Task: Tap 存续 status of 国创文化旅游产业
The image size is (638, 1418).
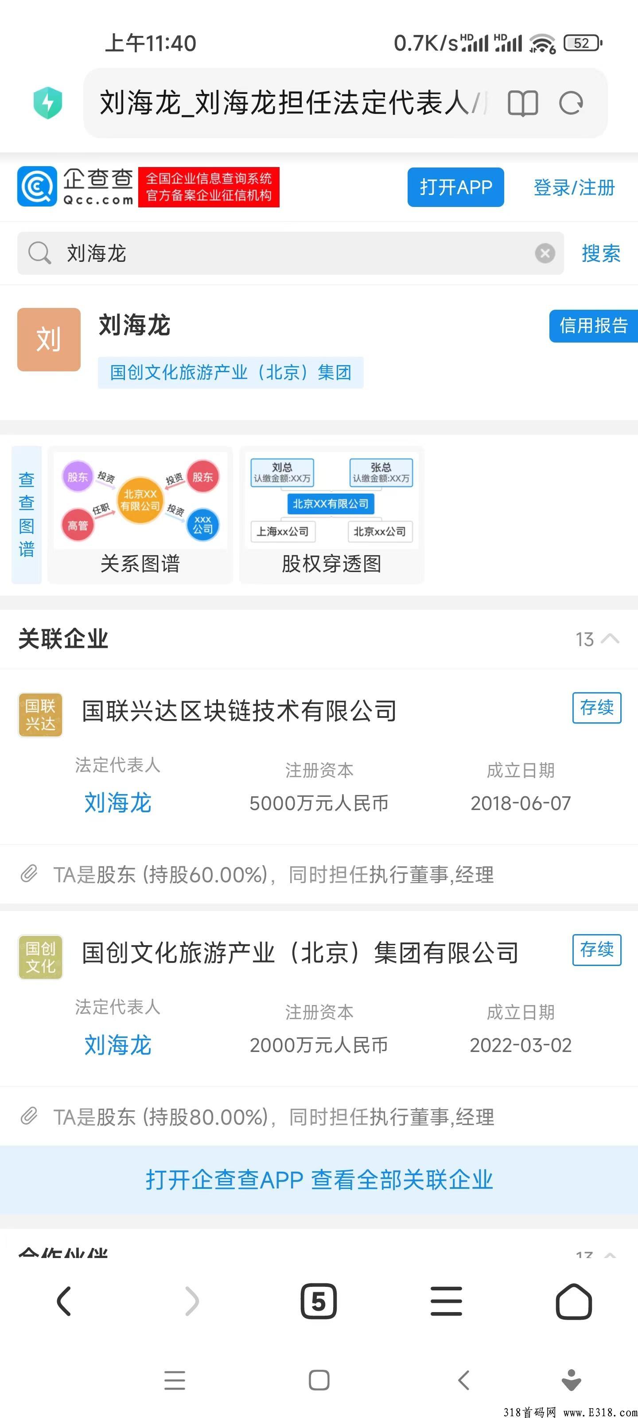Action: (x=597, y=950)
